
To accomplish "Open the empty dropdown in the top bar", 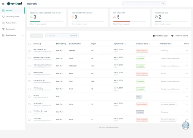I will coord(144,4).
